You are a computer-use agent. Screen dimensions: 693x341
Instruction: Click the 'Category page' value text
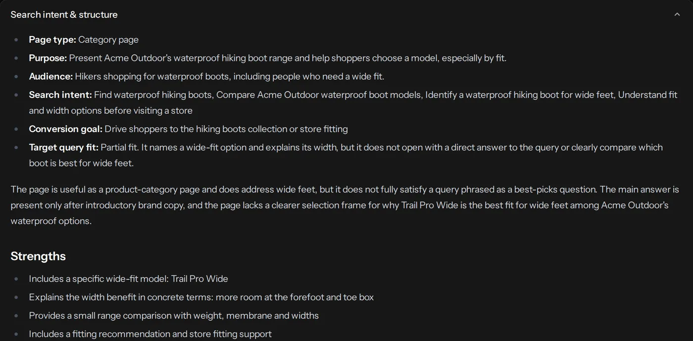108,40
